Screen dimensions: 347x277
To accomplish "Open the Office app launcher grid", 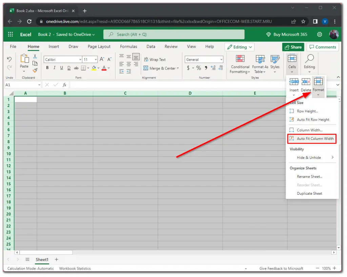I will [x=11, y=34].
